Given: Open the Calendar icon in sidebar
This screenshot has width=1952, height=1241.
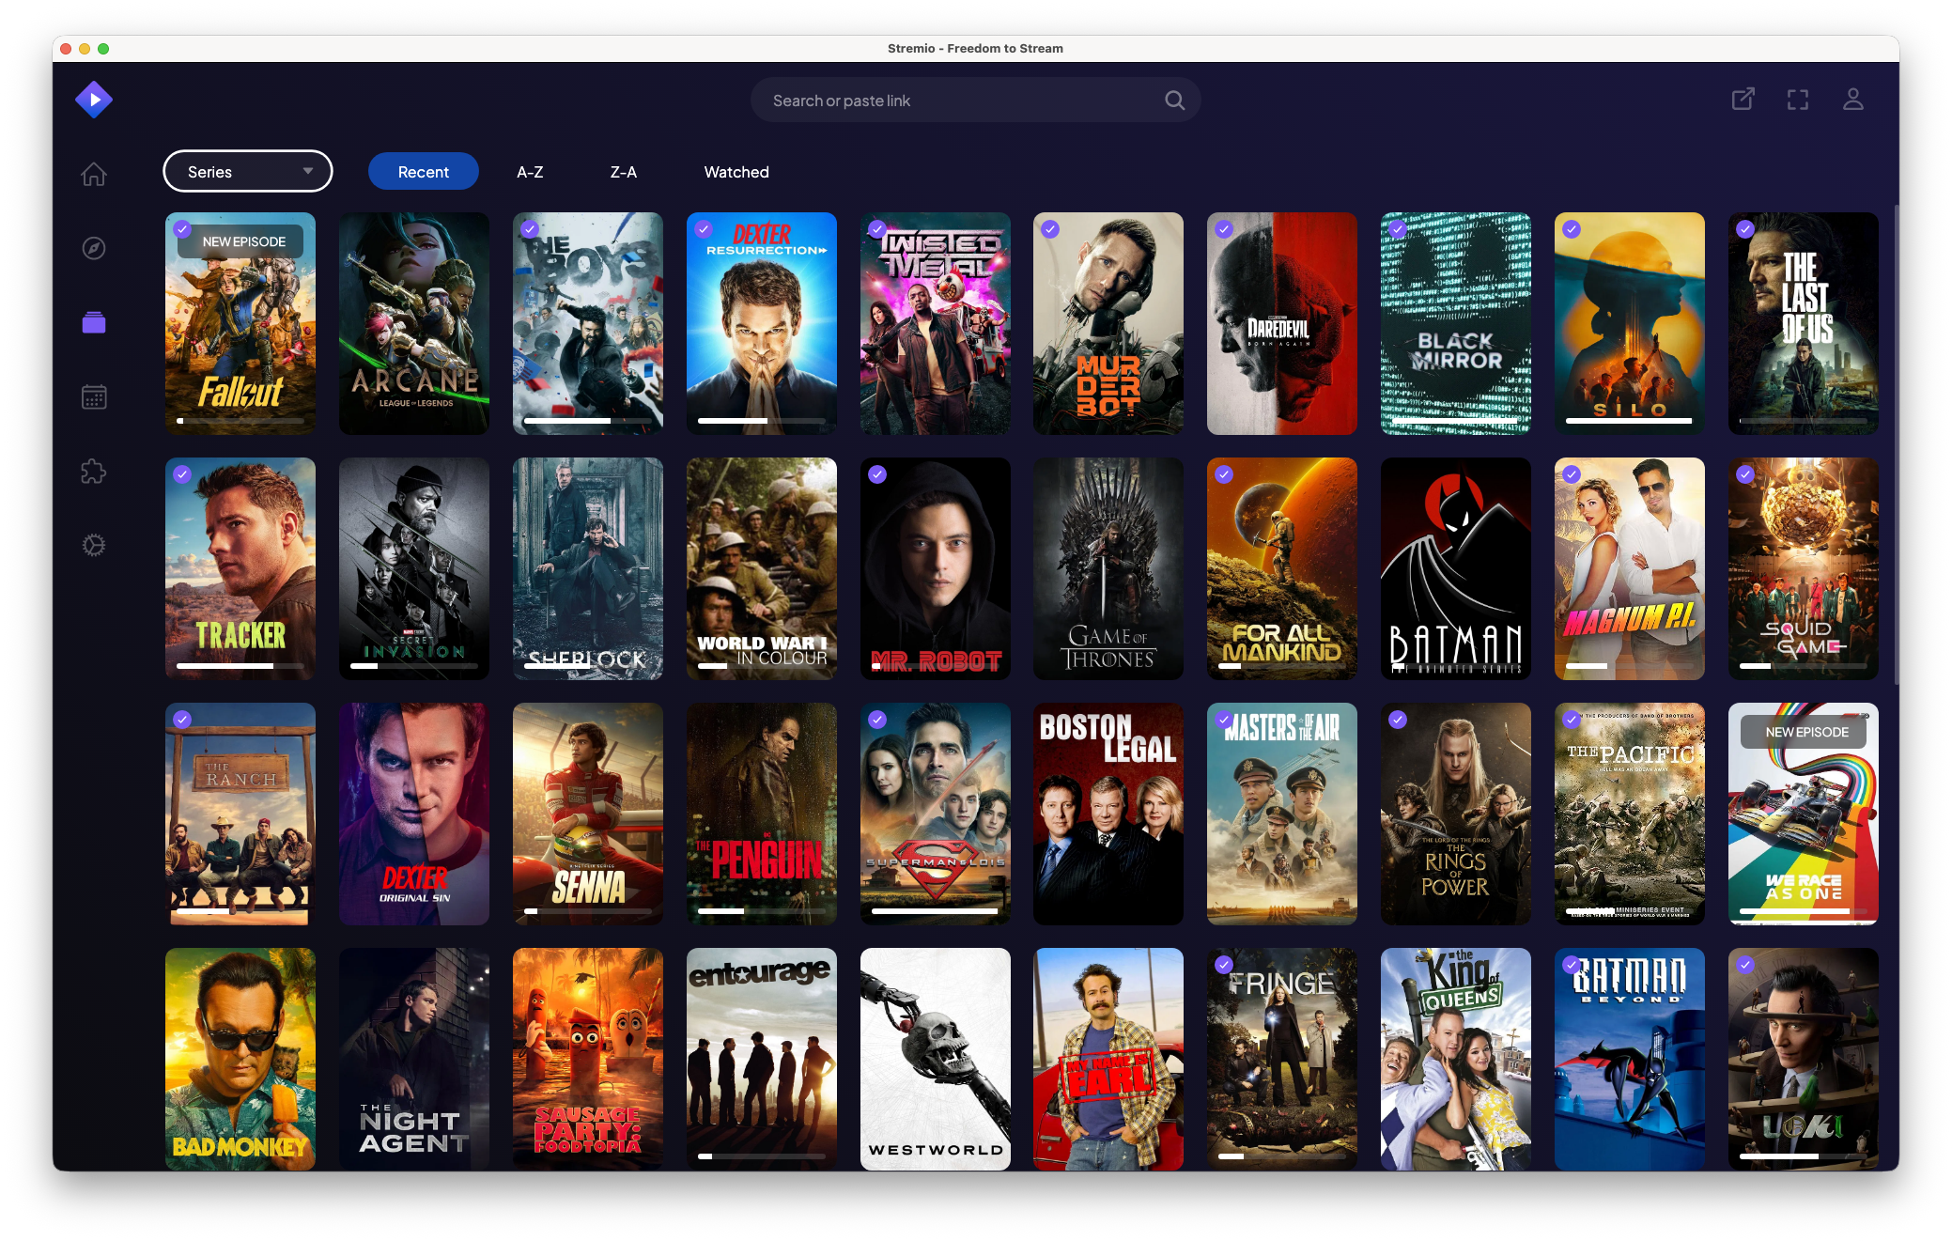Looking at the screenshot, I should click(x=94, y=397).
